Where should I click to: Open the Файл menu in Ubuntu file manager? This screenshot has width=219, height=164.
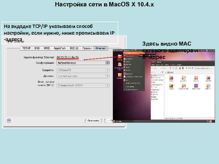point(153,65)
